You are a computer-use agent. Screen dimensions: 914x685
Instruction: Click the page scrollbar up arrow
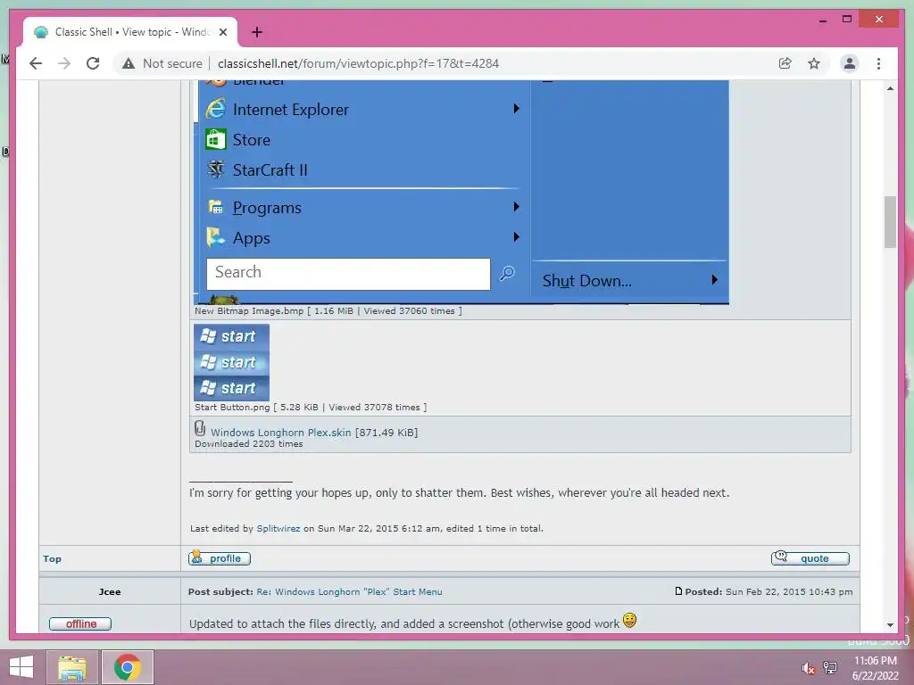[x=890, y=88]
